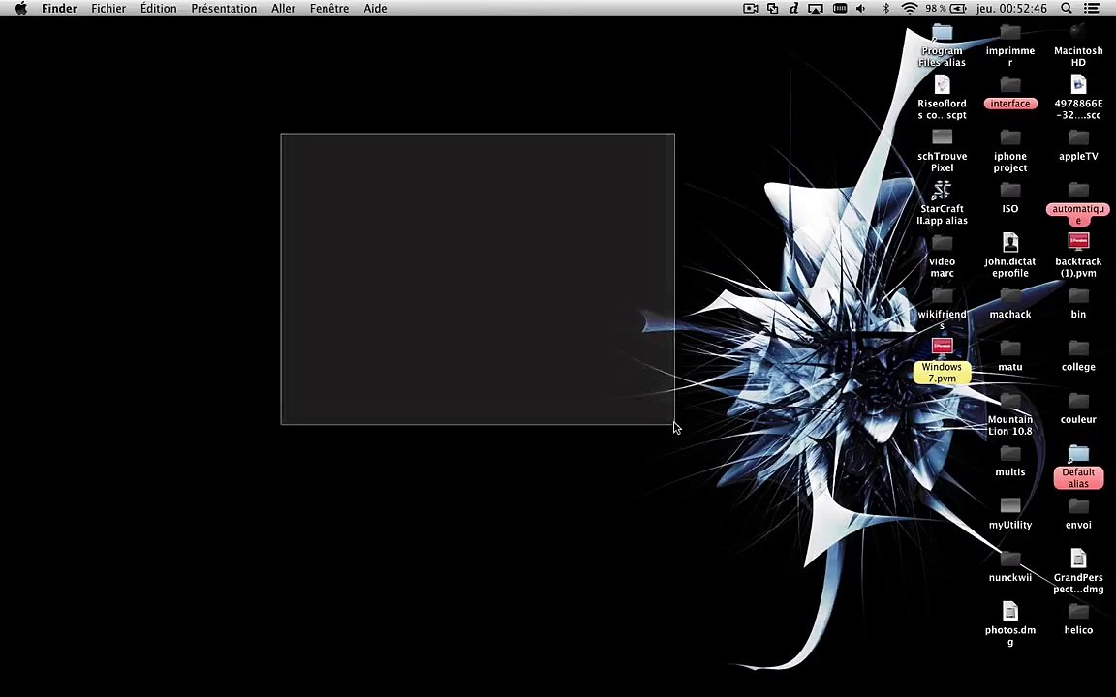Select the schTrouvePixel folder icon

coord(942,138)
